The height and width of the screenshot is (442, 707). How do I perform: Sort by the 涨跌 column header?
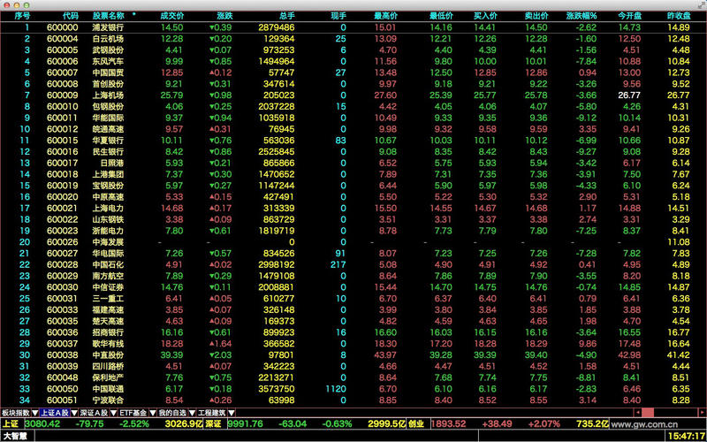[x=224, y=16]
